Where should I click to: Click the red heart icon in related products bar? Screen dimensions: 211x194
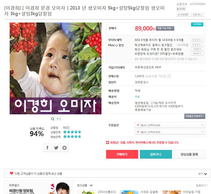(x=12, y=173)
